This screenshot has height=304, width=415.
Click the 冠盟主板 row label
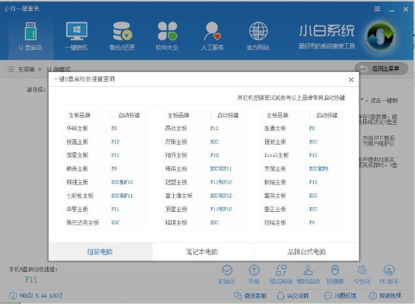(x=176, y=182)
